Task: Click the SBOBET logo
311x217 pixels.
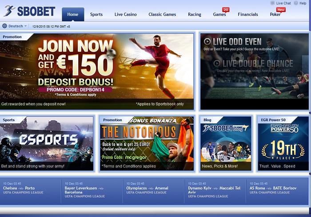Action: (x=29, y=11)
